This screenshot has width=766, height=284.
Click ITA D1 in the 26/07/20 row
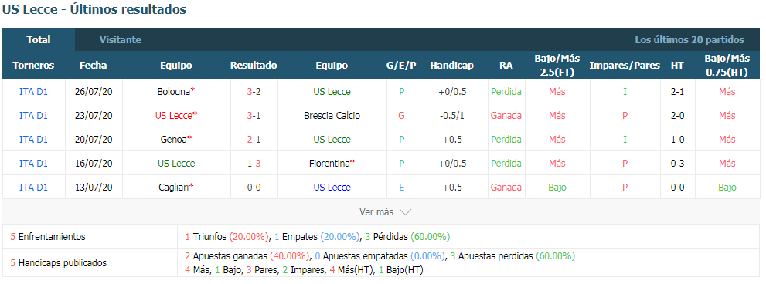[x=34, y=91]
